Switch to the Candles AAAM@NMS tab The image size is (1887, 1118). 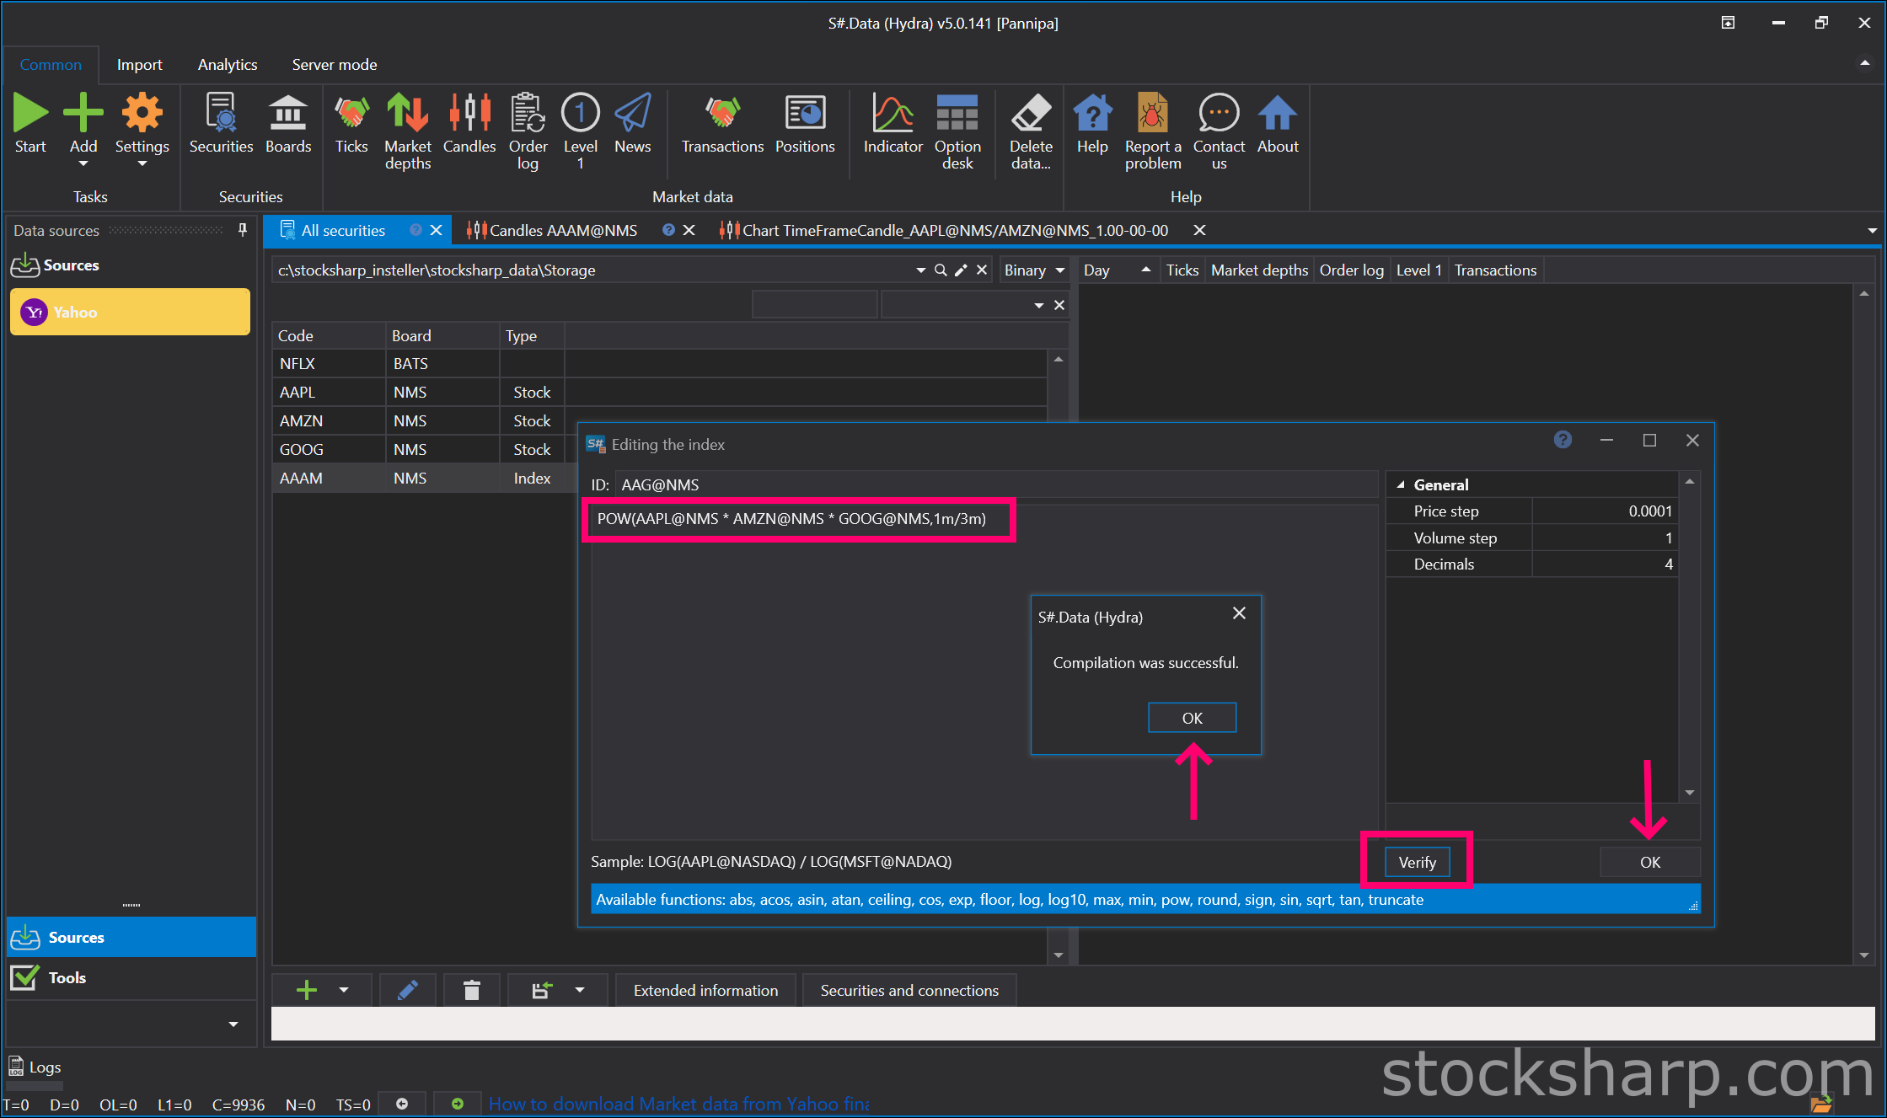pos(563,231)
